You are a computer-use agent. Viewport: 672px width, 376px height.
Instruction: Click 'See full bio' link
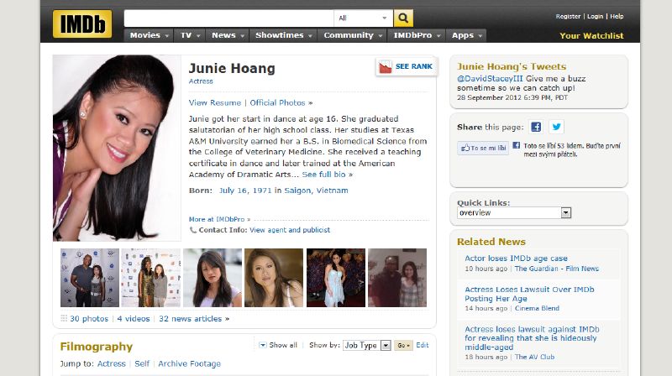(323, 175)
